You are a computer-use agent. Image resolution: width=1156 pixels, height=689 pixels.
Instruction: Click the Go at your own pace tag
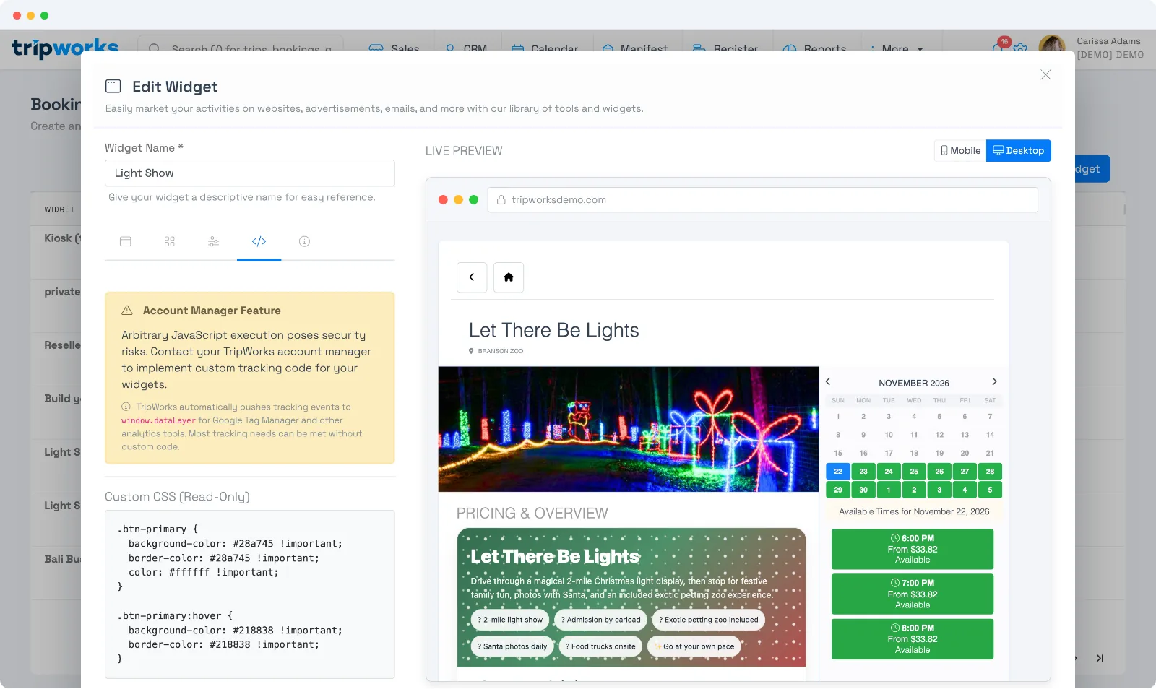pos(694,646)
